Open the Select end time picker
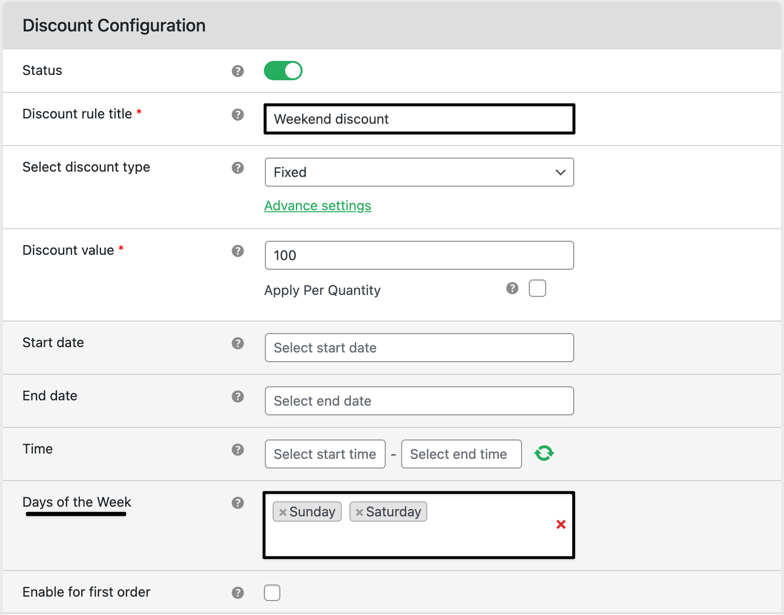 point(461,454)
